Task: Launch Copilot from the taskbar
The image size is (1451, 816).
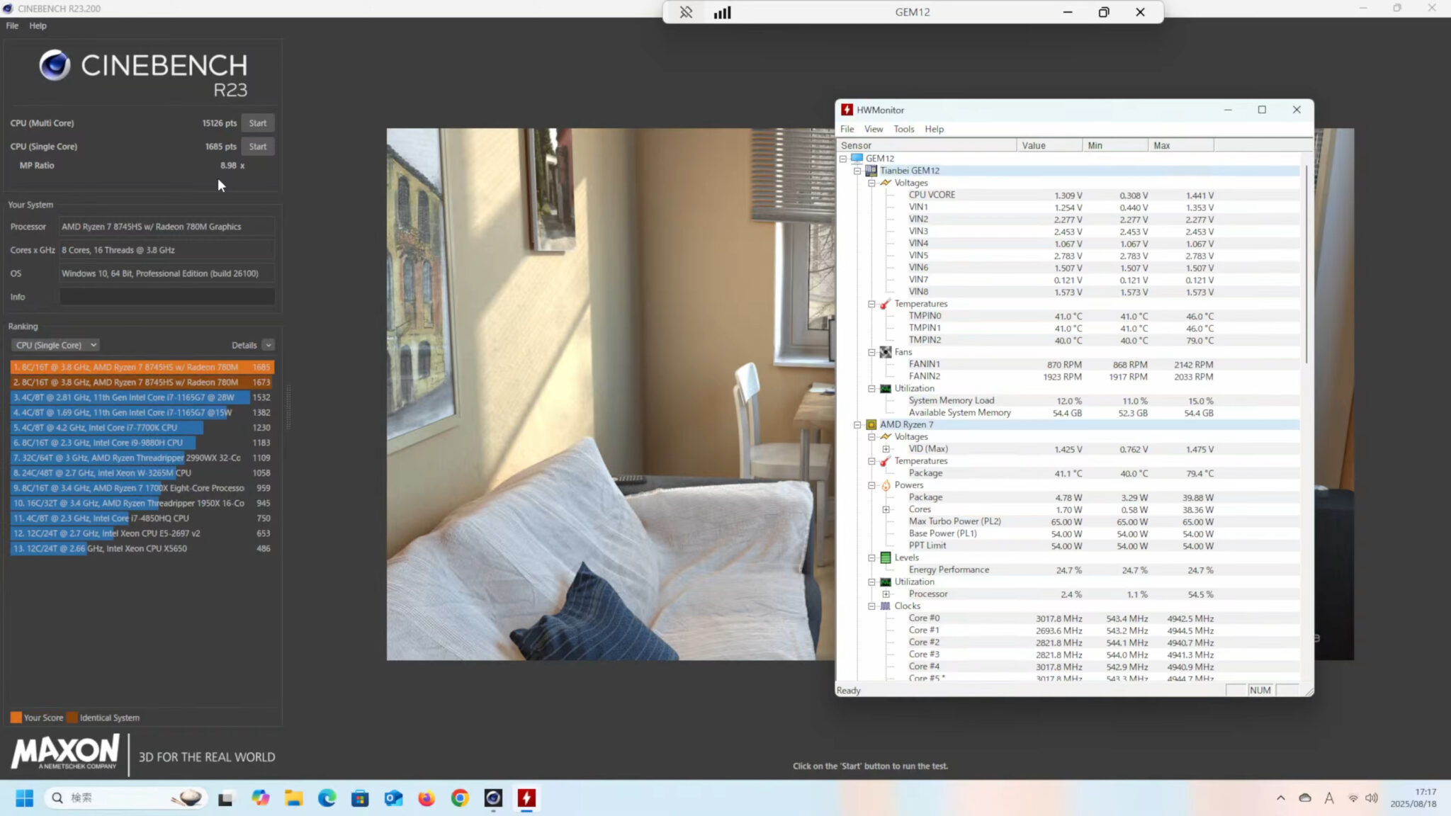Action: 261,798
